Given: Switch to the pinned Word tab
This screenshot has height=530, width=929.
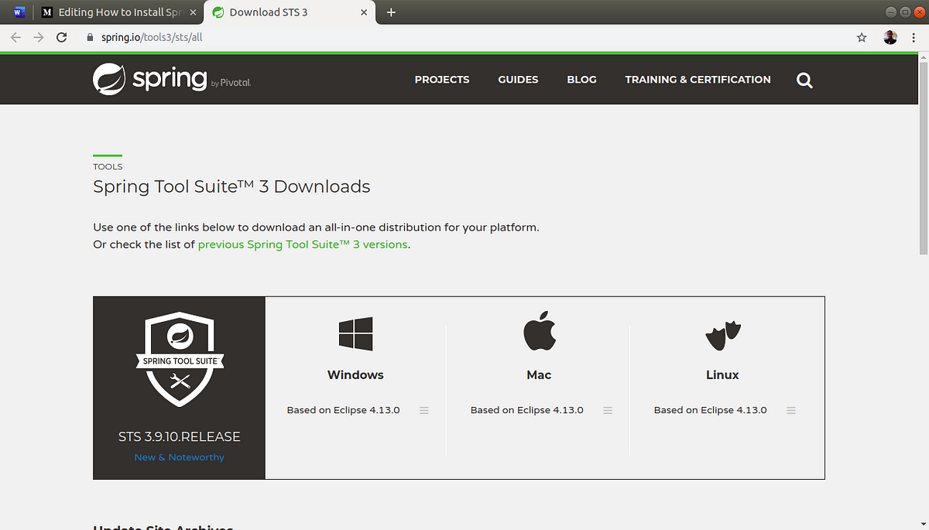Looking at the screenshot, I should coord(19,12).
